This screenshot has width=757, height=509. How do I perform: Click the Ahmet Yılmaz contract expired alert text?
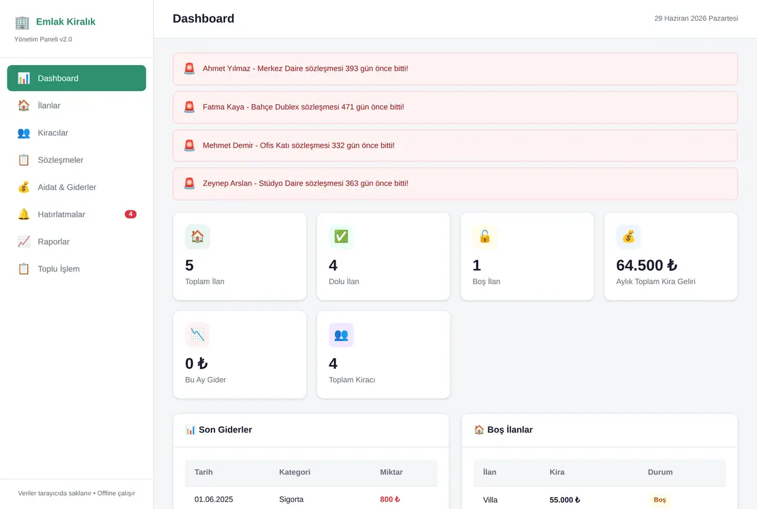pos(305,68)
